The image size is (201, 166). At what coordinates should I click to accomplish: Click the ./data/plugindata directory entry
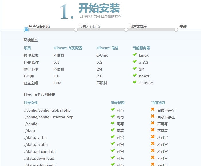point(40,152)
